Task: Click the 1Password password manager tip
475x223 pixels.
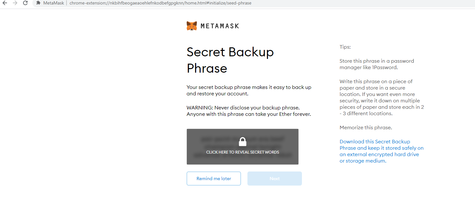Action: point(377,64)
